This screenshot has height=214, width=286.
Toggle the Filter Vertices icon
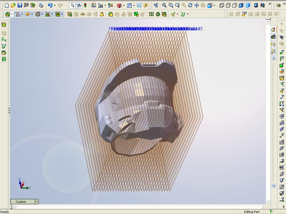pyautogui.click(x=282, y=52)
